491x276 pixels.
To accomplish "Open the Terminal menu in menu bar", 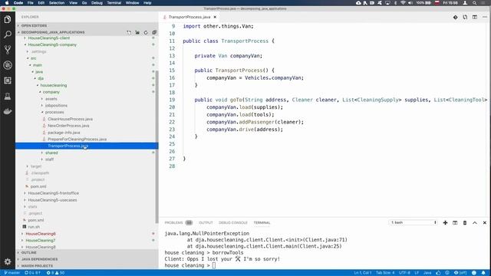I will [114, 3].
